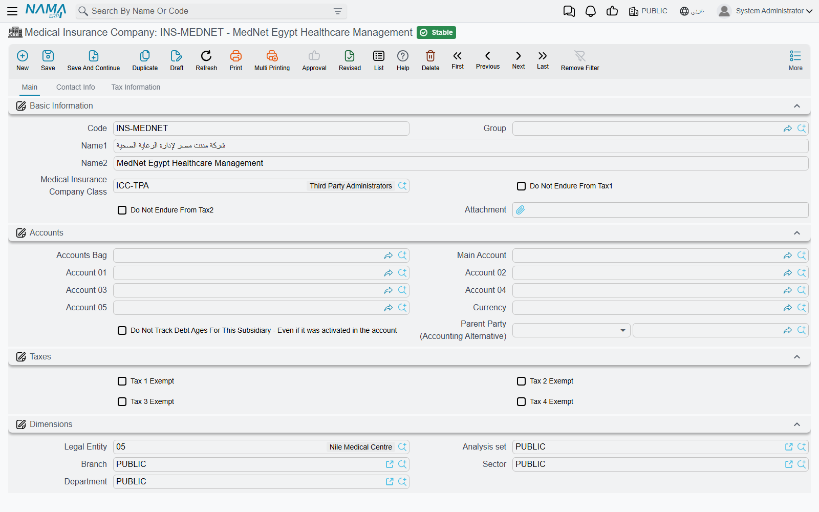819x512 pixels.
Task: Click the Code input field
Action: point(261,129)
